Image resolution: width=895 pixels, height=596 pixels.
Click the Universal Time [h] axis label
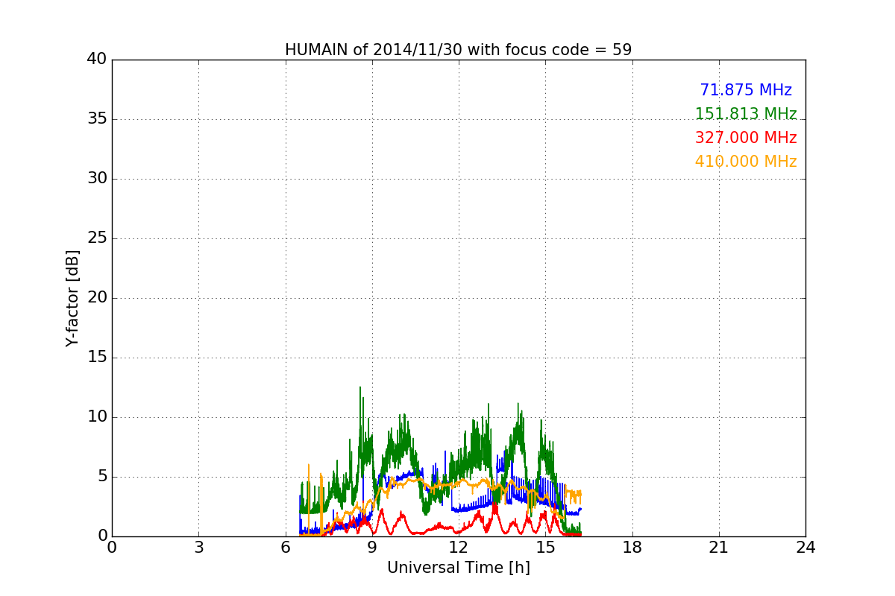click(x=459, y=568)
